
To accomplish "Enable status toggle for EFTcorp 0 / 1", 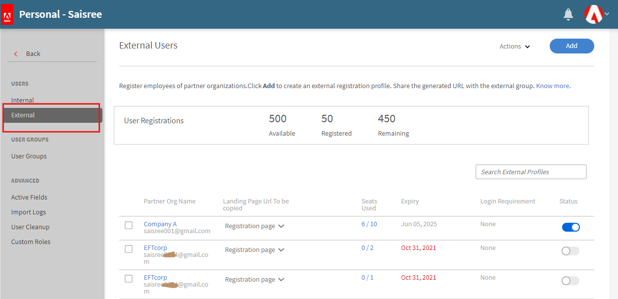I will click(570, 281).
